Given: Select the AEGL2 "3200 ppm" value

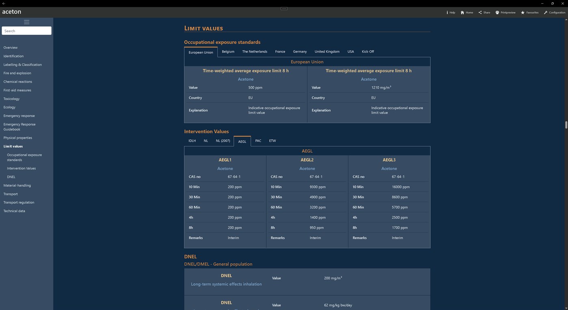Looking at the screenshot, I should click(317, 207).
